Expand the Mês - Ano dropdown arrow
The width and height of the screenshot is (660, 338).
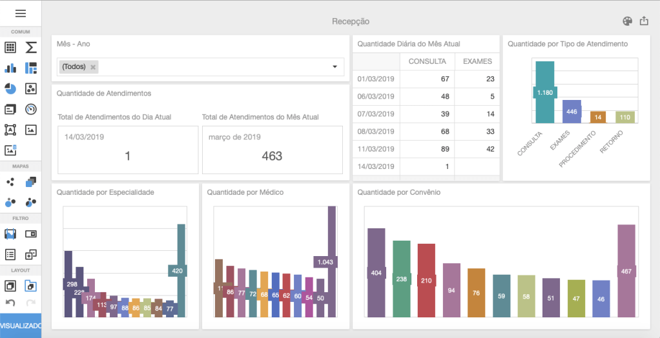pyautogui.click(x=335, y=66)
